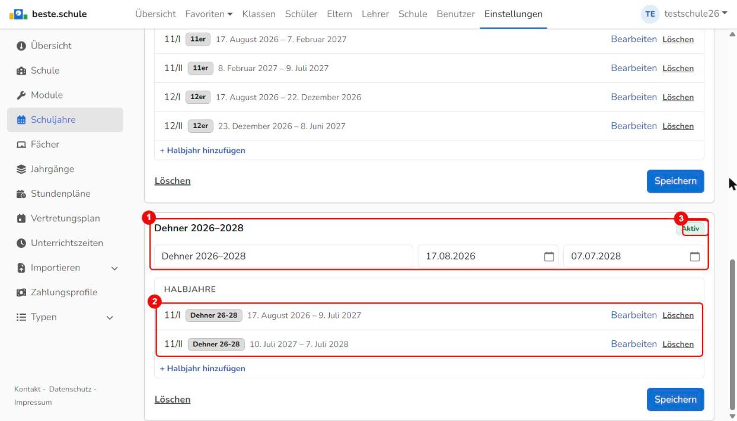
Task: Click the vertical page scrollbar thumb
Action: 732,334
